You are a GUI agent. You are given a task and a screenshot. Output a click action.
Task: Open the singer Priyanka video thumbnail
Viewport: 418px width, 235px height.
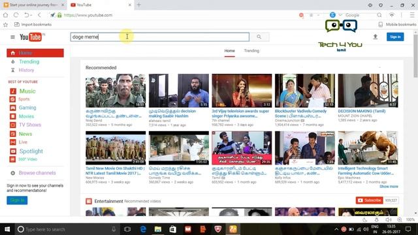pyautogui.click(x=242, y=91)
